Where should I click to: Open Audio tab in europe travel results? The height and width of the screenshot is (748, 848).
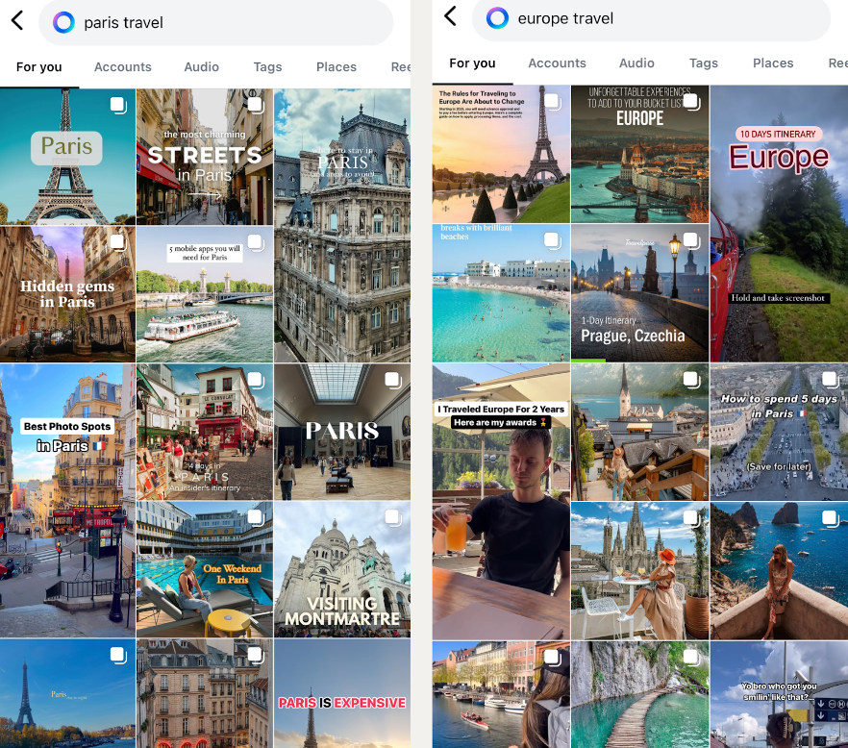(636, 63)
